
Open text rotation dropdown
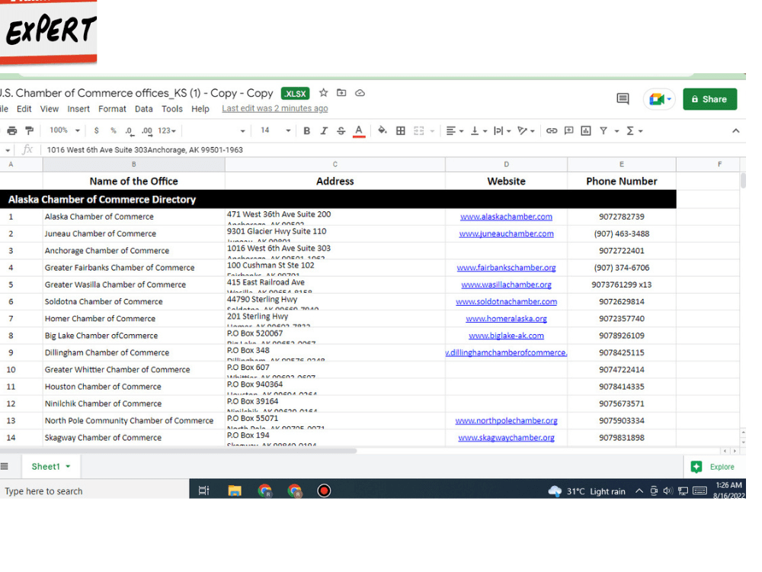(527, 131)
